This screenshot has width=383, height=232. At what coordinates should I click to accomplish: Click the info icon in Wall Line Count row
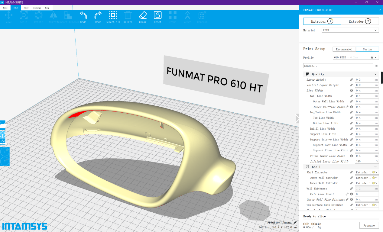[351, 194]
